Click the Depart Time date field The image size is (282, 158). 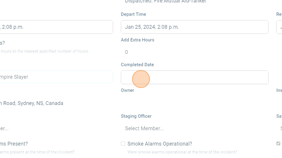pos(194,27)
